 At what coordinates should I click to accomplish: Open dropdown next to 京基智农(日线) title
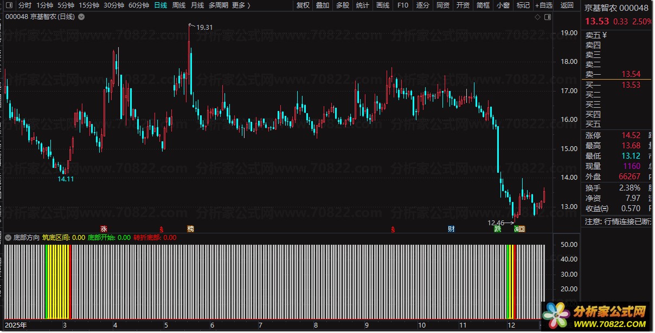81,17
